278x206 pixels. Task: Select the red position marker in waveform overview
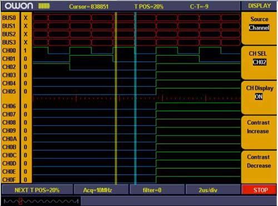21,201
